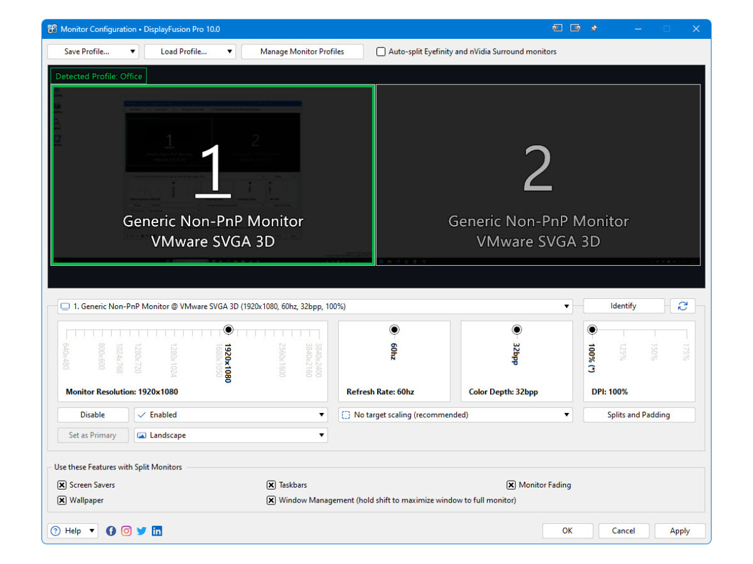The width and height of the screenshot is (753, 564).
Task: Close the Monitor Configuration window
Action: 696,29
